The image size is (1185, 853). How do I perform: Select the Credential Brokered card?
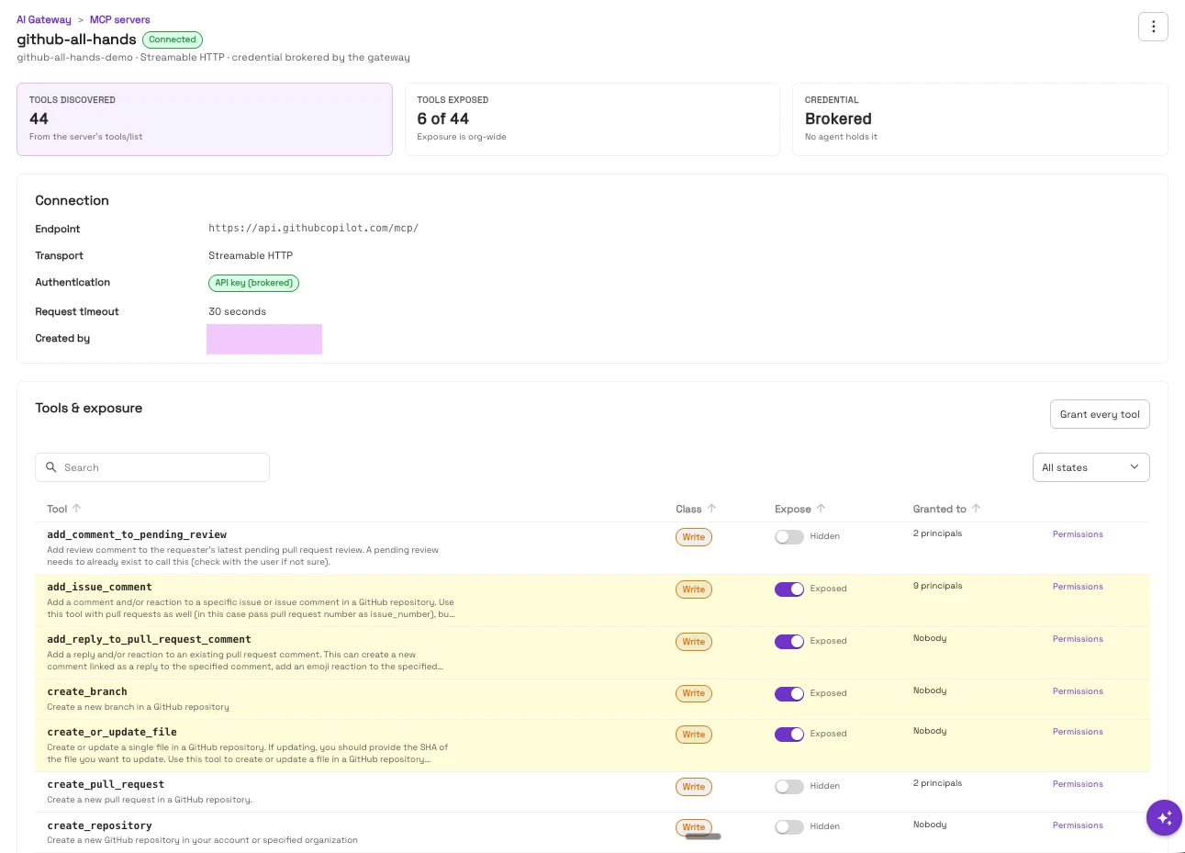pos(980,119)
